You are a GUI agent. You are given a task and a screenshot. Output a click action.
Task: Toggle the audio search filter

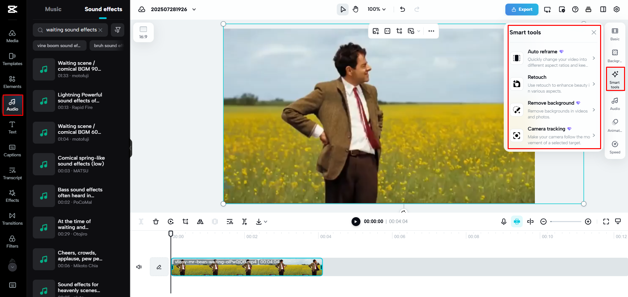118,30
